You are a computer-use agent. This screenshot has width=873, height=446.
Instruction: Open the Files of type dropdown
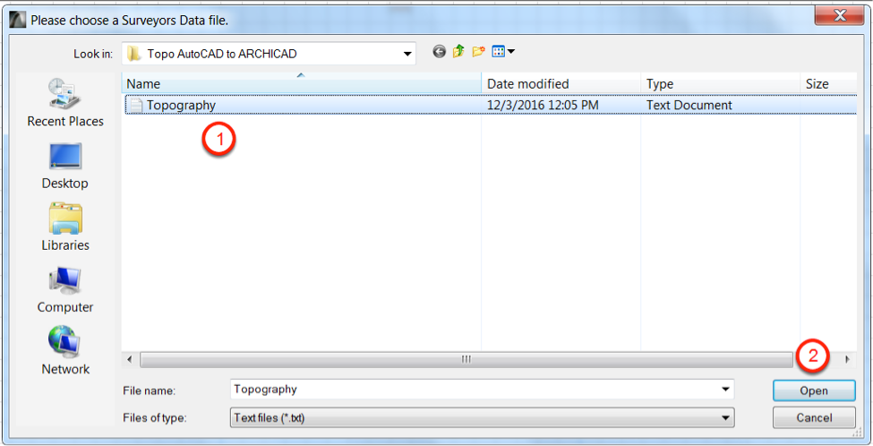click(x=482, y=417)
